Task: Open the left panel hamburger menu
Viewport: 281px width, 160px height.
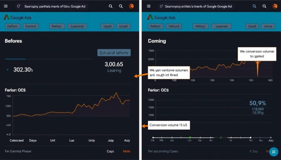Action: pyautogui.click(x=6, y=6)
